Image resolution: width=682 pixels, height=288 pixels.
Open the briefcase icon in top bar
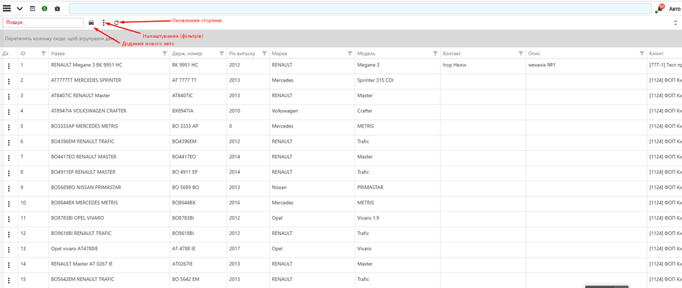58,8
